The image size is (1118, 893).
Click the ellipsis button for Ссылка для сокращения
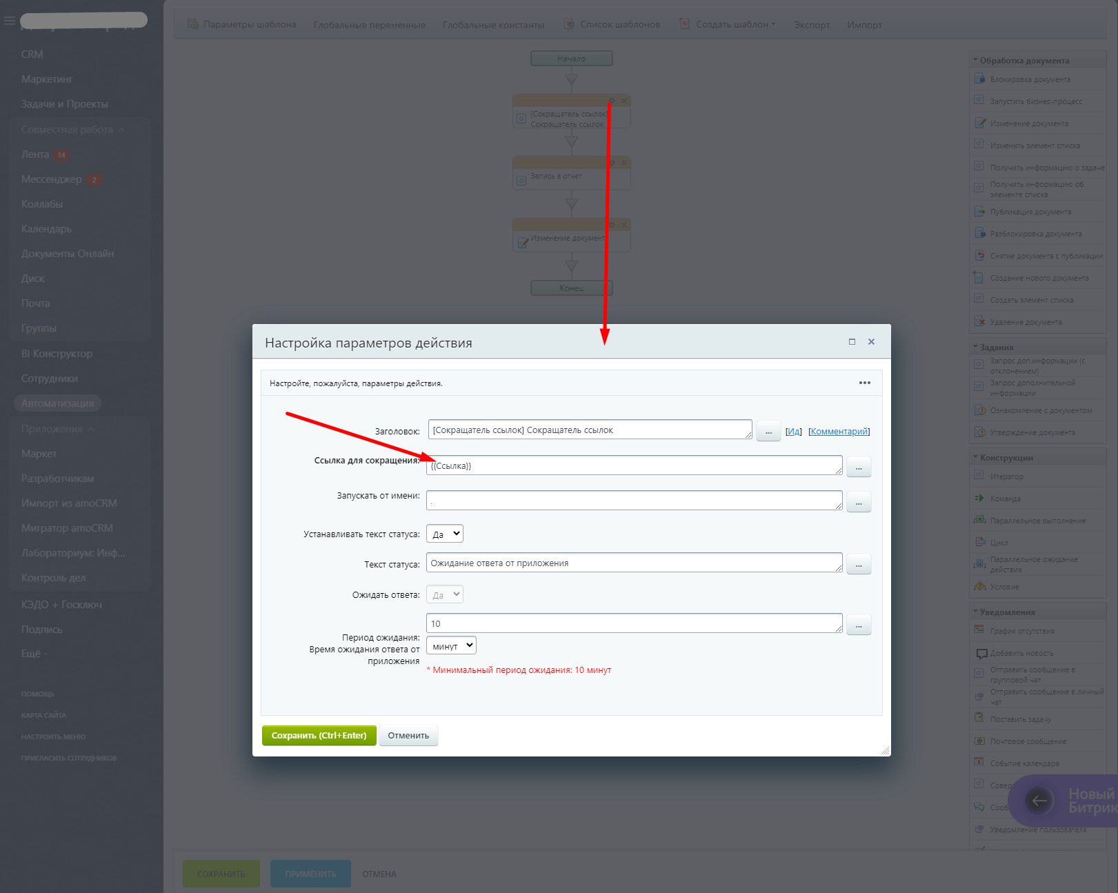tap(859, 467)
